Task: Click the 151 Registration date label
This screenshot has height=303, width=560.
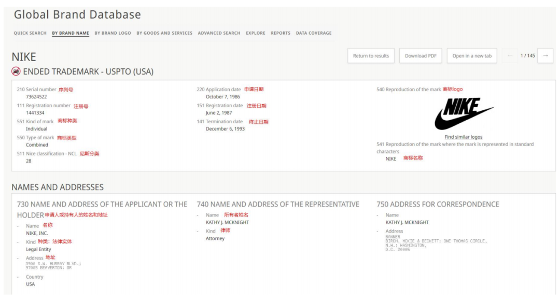Action: coord(220,106)
